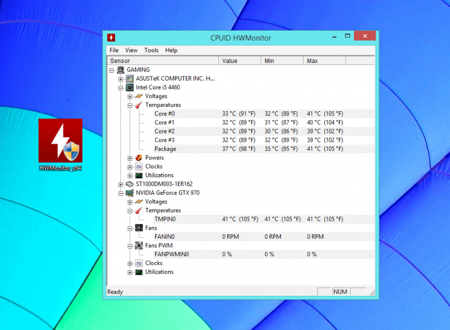
Task: Expand the GPU Clocks node
Action: click(130, 264)
